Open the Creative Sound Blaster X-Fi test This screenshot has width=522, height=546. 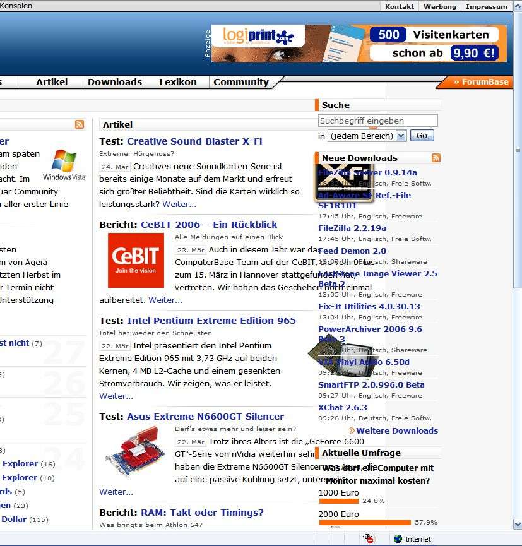194,141
